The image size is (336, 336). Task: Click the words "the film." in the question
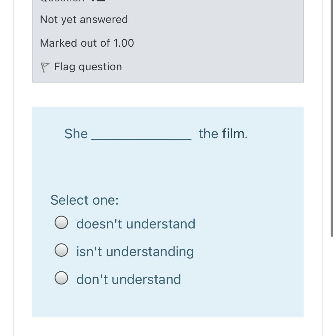click(223, 133)
